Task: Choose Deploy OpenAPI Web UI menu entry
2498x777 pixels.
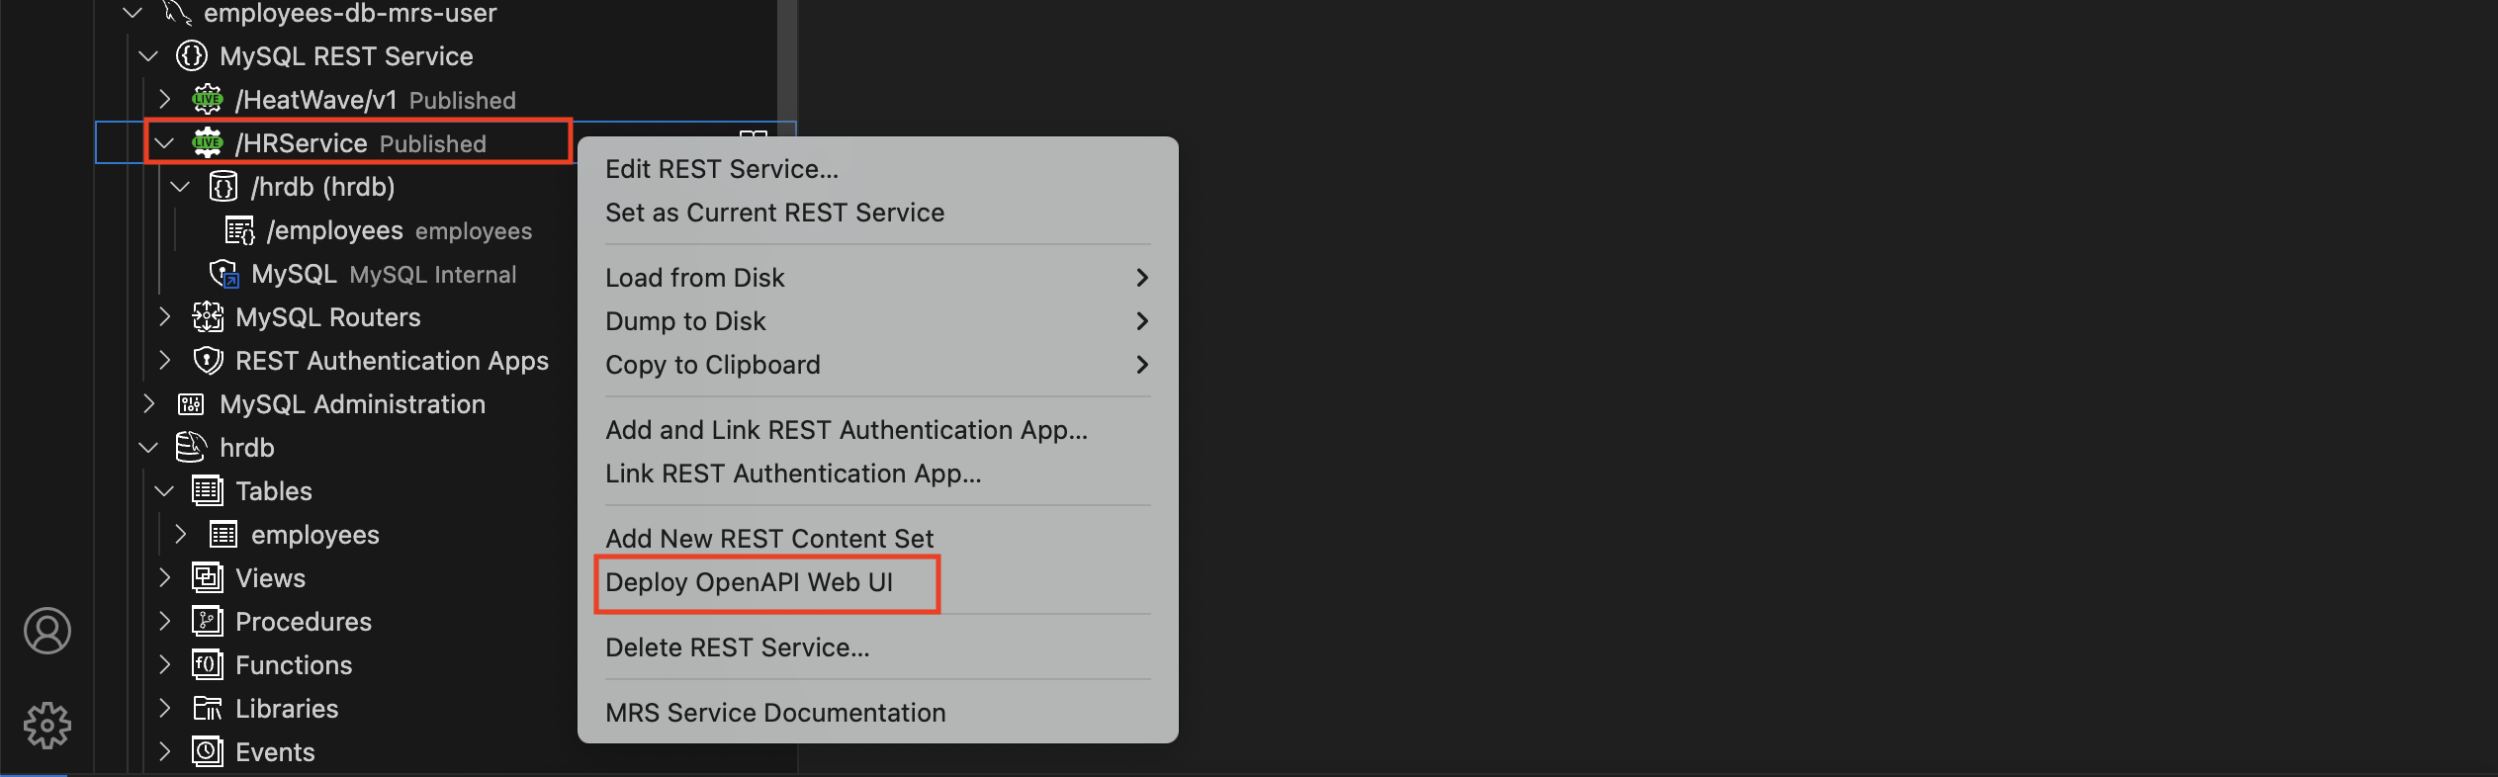Action: [750, 582]
